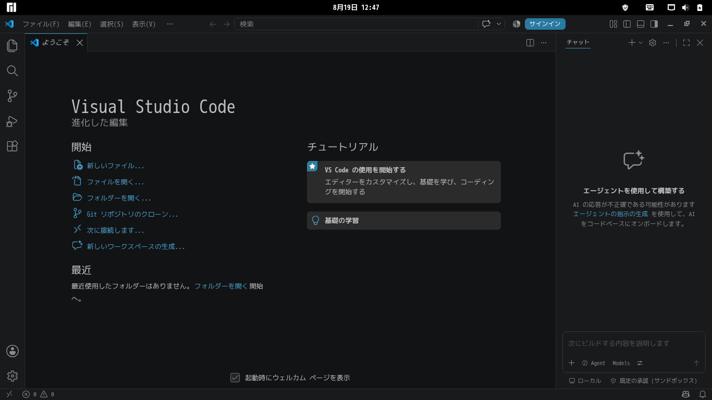This screenshot has height=400, width=712.
Task: Open the ファイル(F) menu
Action: (x=41, y=24)
